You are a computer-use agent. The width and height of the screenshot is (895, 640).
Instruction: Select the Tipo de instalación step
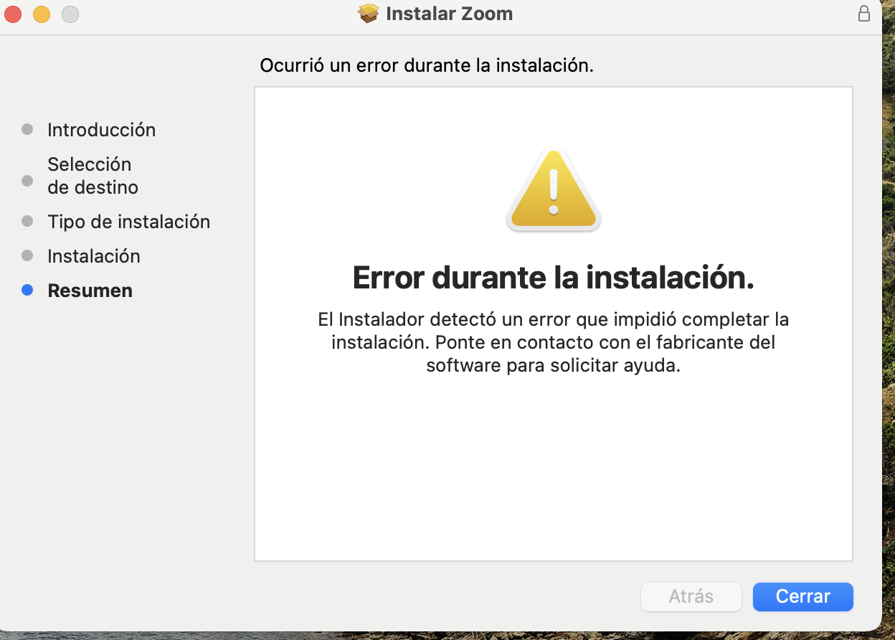pos(128,222)
